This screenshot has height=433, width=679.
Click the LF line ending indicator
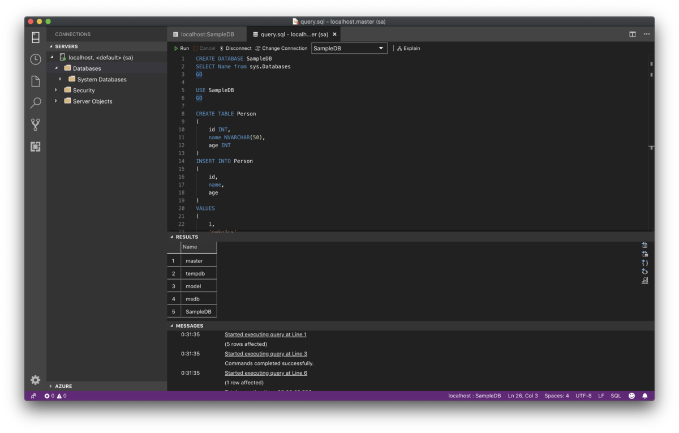point(601,396)
